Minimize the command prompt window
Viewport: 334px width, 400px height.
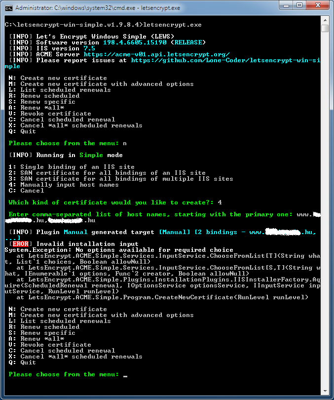tap(286, 5)
